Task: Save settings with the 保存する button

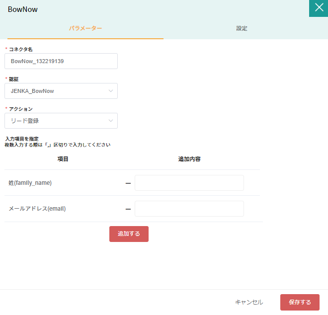Action: pyautogui.click(x=300, y=302)
